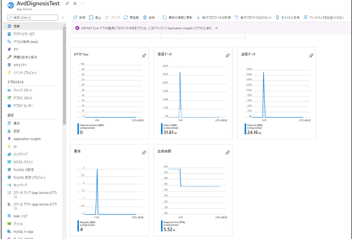Pin AvdDignosisTest using title pin icon
This screenshot has height=239, width=352.
(67, 3)
